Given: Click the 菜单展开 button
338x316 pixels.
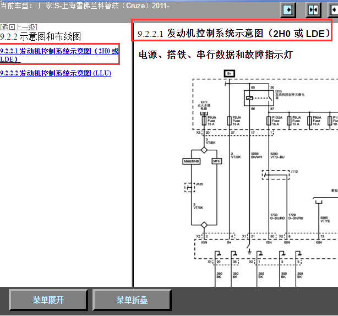Looking at the screenshot, I should [48, 300].
